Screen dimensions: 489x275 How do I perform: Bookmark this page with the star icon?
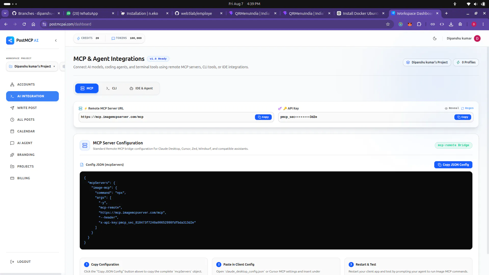tap(388, 24)
